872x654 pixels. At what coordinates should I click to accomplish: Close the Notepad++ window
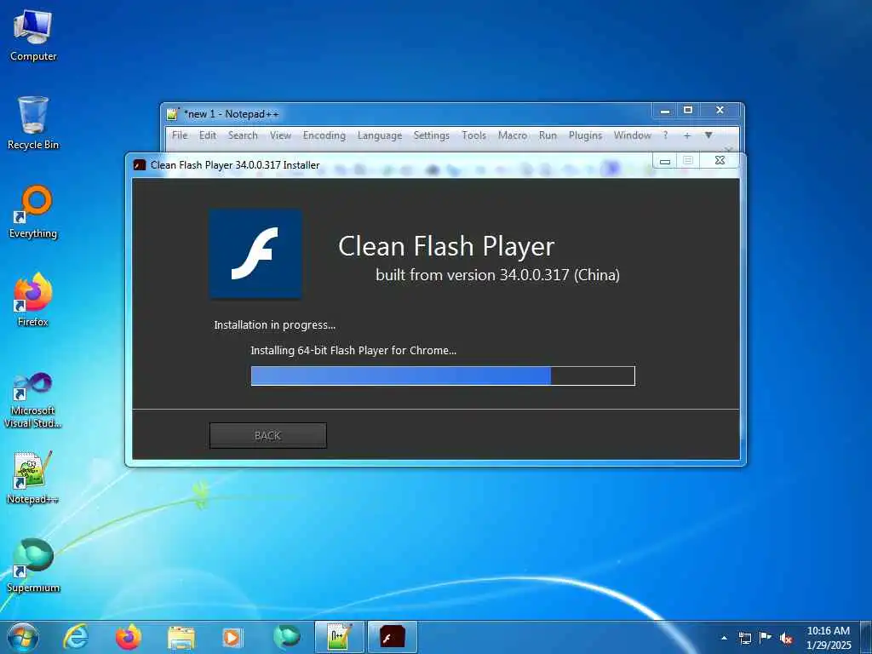(x=720, y=111)
